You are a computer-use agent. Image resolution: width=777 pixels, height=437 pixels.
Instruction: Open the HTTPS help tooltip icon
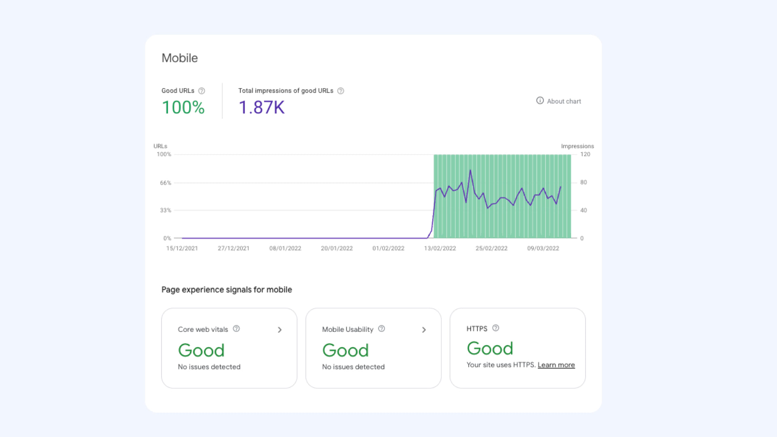click(495, 329)
